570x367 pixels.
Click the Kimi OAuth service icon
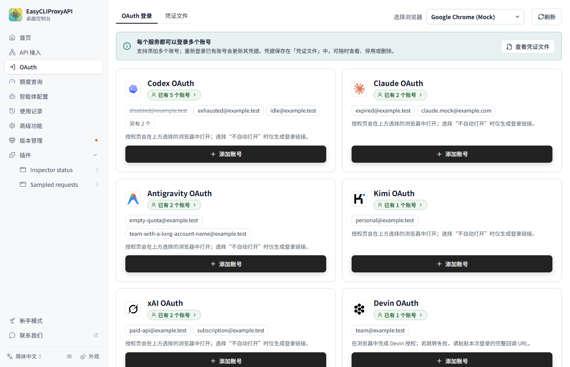pos(359,199)
